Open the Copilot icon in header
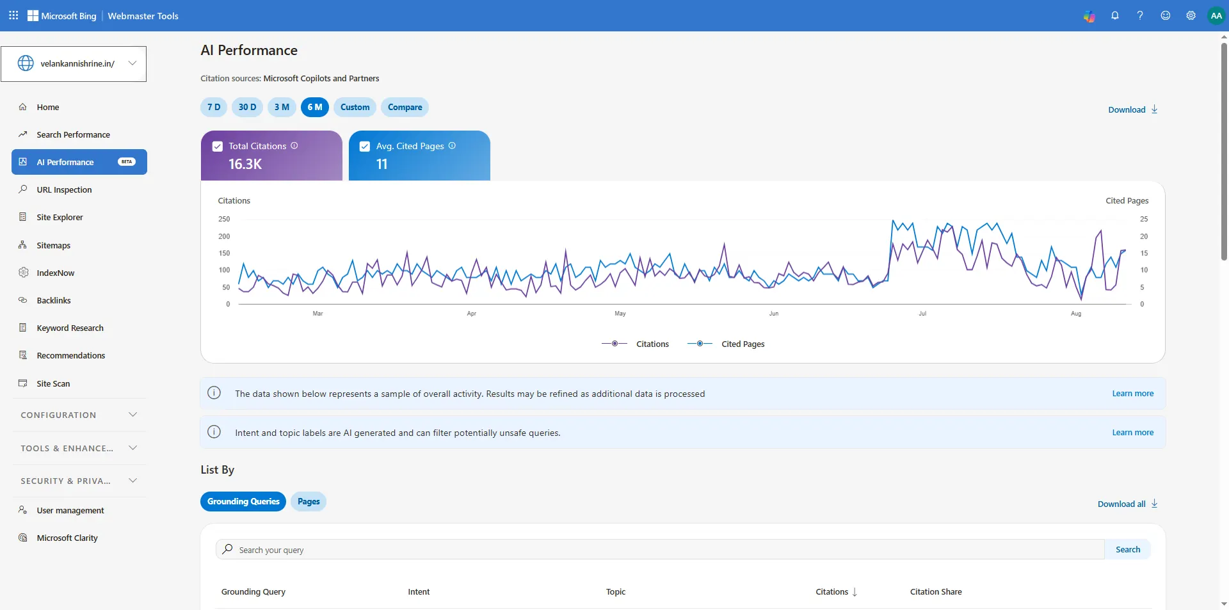The height and width of the screenshot is (610, 1229). pyautogui.click(x=1089, y=16)
